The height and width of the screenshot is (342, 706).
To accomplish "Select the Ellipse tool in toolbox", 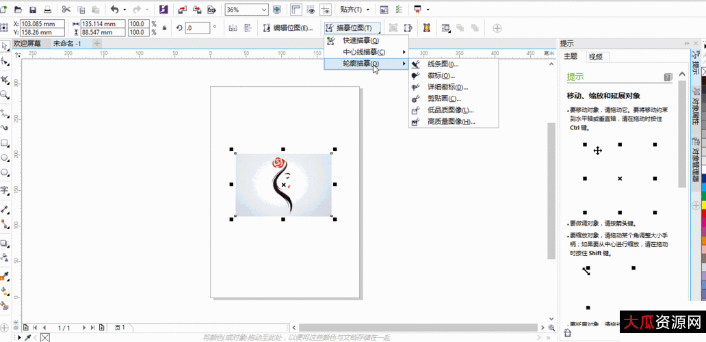I will 5,157.
